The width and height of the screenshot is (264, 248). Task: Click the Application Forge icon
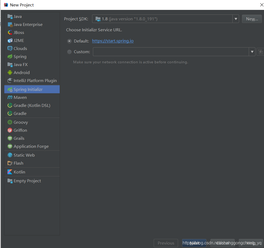pos(10,146)
